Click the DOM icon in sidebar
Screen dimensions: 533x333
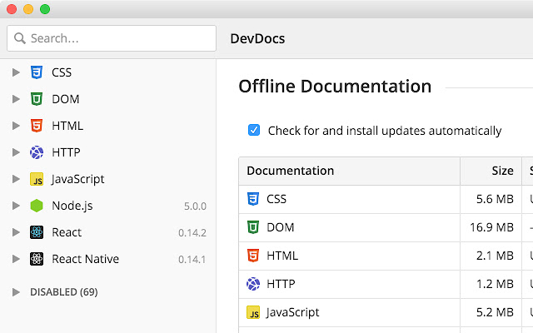point(37,99)
